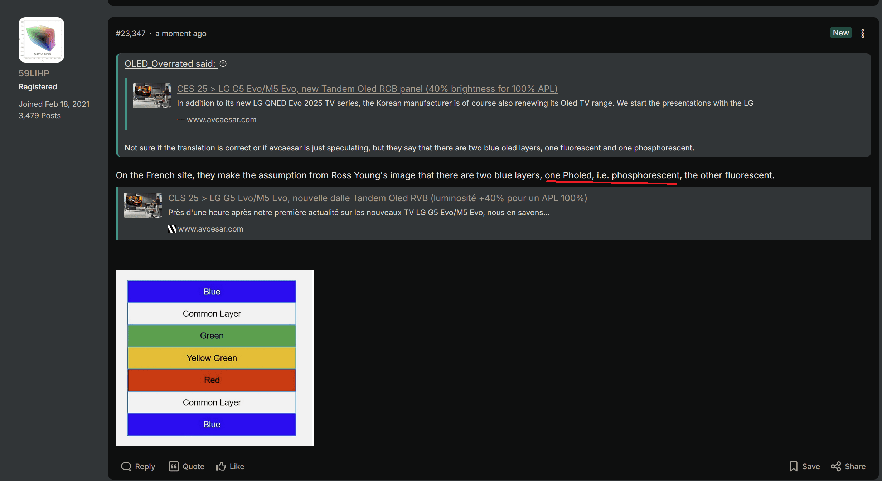The image size is (882, 481).
Task: Click the Share icon
Action: (836, 466)
